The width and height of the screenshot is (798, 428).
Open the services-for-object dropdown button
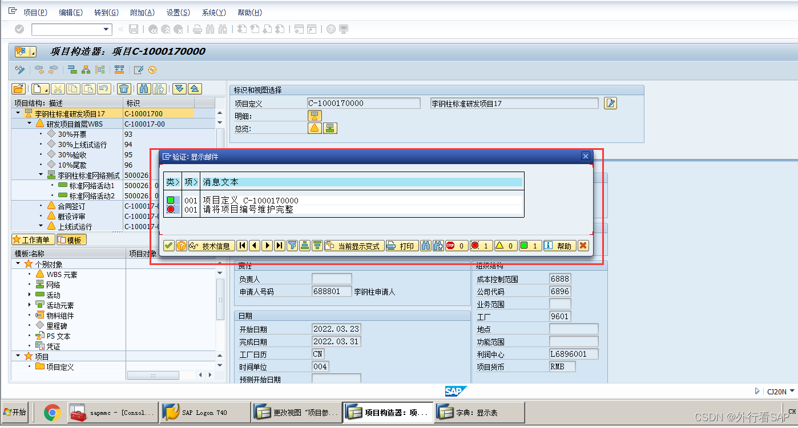click(26, 52)
